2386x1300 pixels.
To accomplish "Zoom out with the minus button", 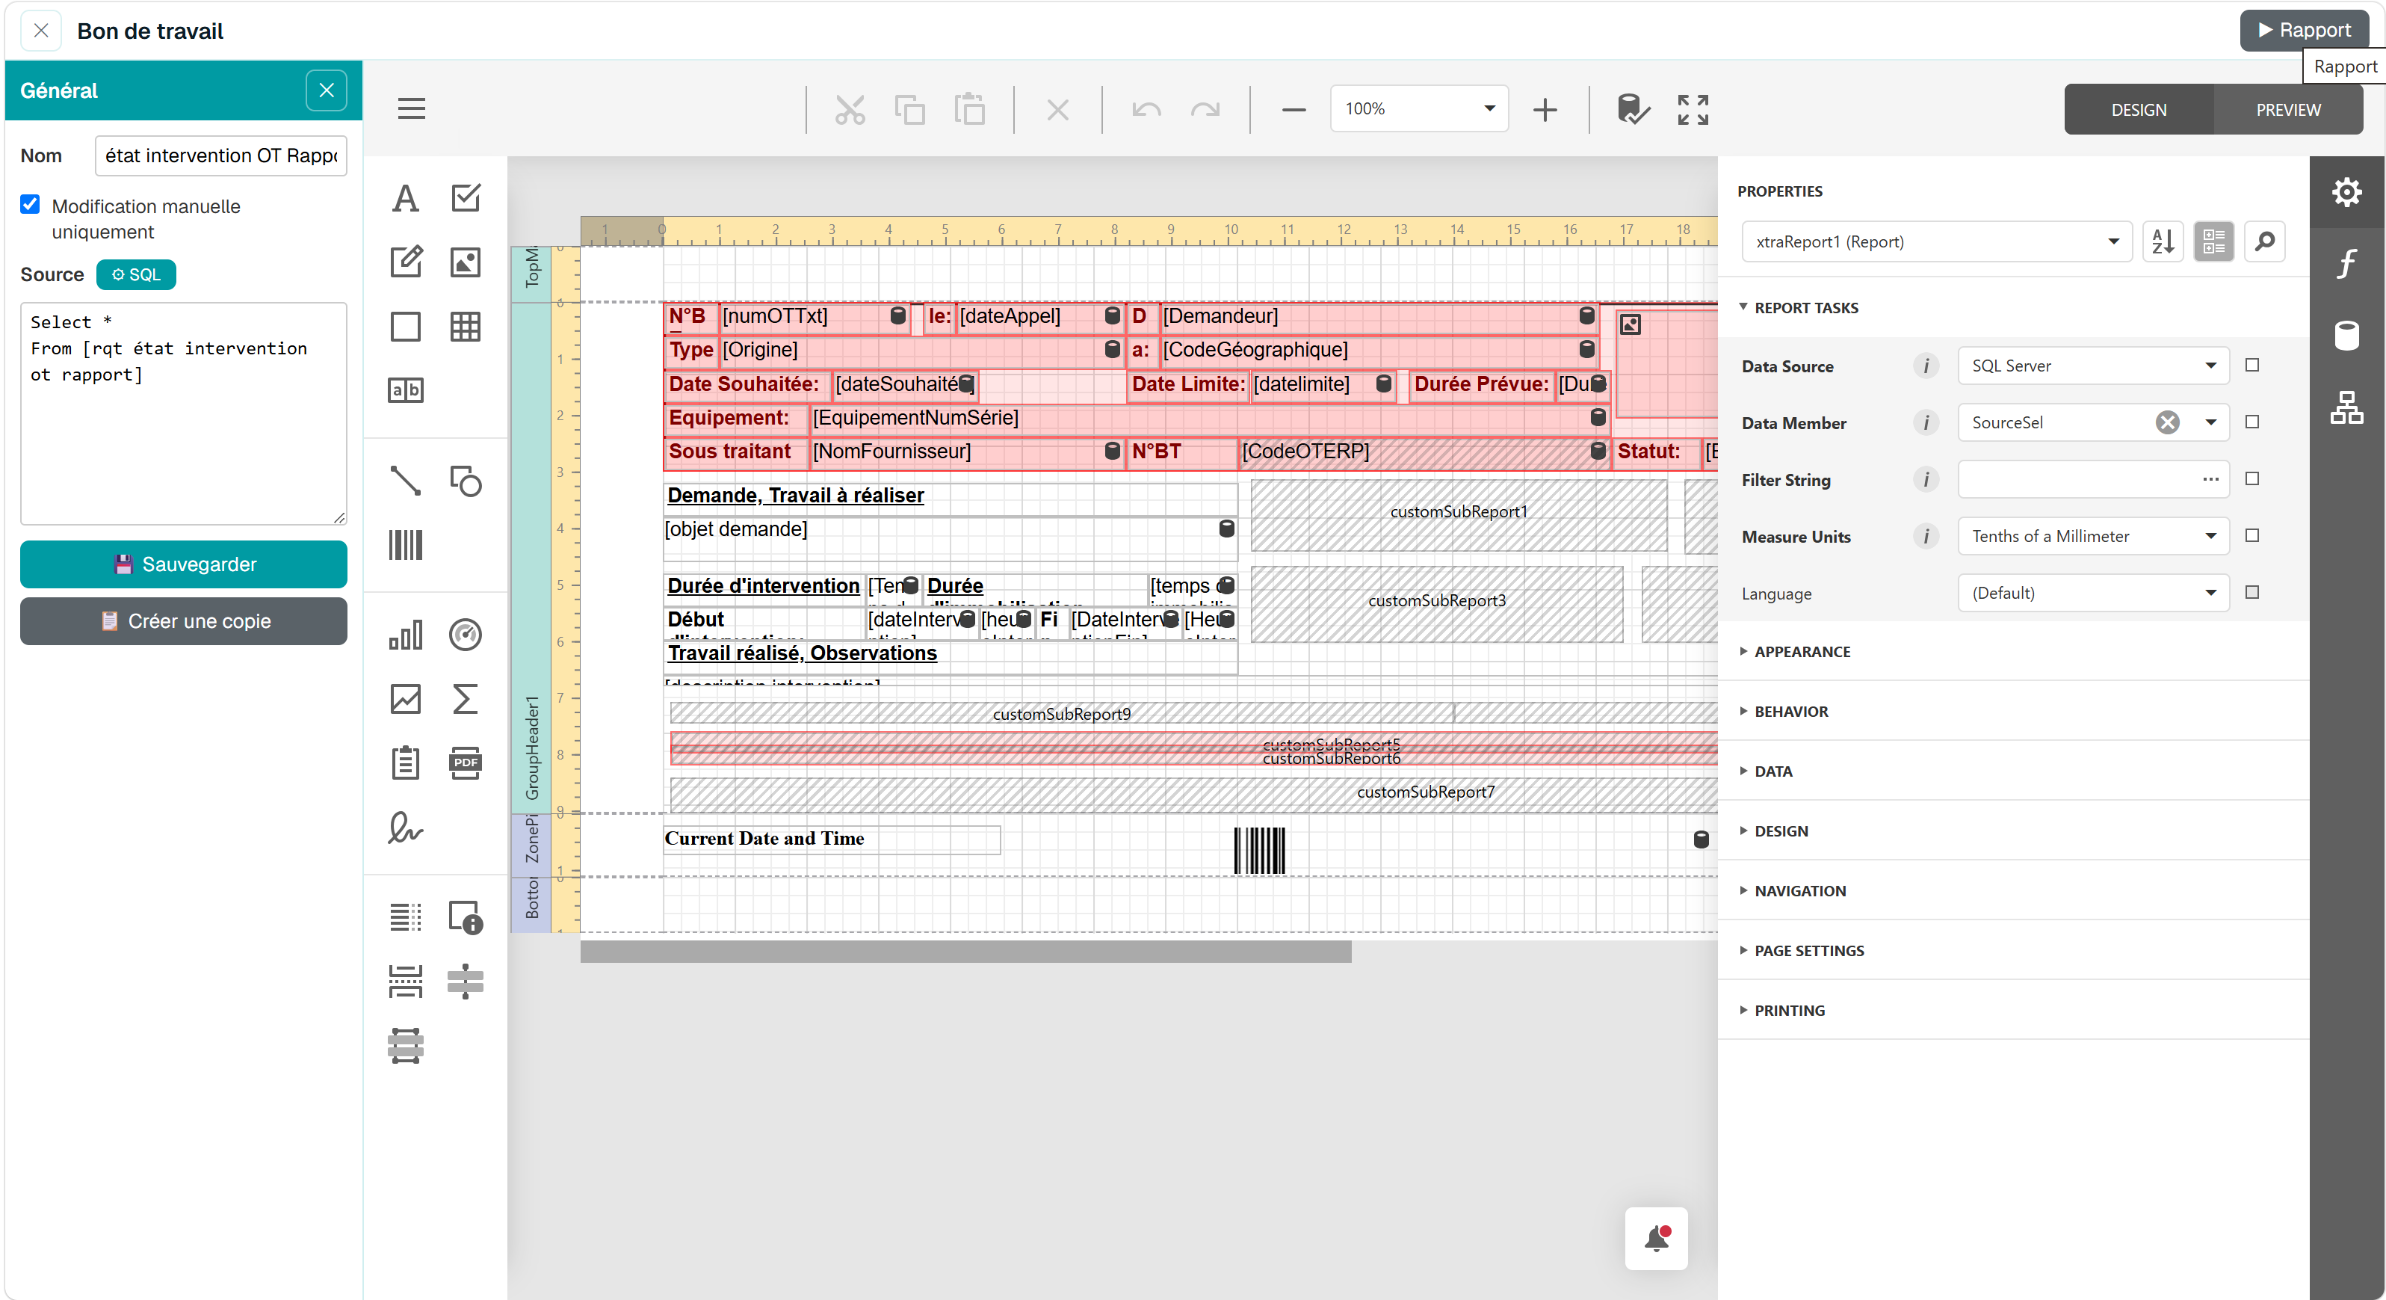I will click(1293, 109).
